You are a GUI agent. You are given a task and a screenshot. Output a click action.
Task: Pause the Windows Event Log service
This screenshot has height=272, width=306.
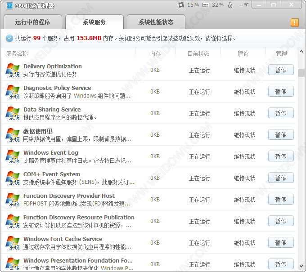pos(281,156)
